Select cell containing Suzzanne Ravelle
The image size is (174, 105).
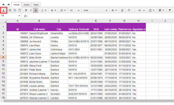click(x=39, y=78)
